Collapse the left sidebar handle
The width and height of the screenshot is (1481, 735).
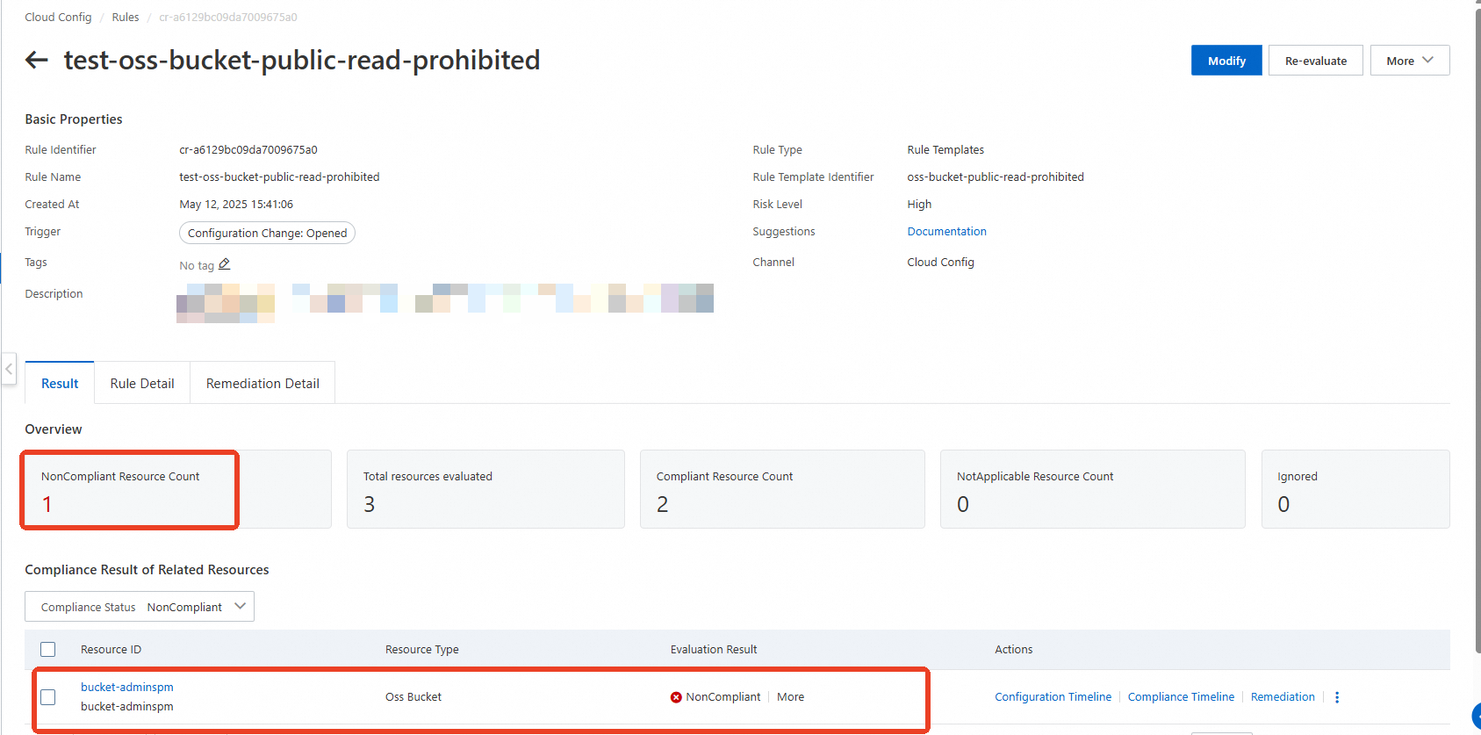9,369
